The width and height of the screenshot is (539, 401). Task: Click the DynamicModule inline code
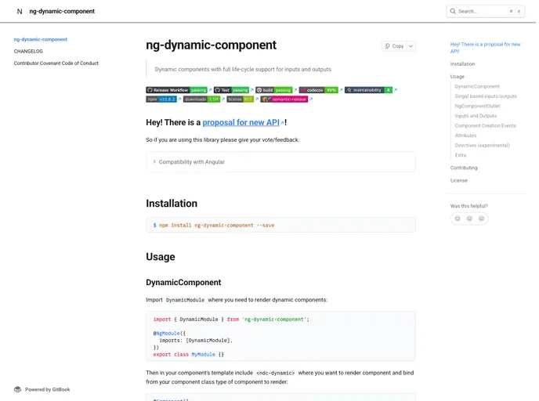point(185,300)
